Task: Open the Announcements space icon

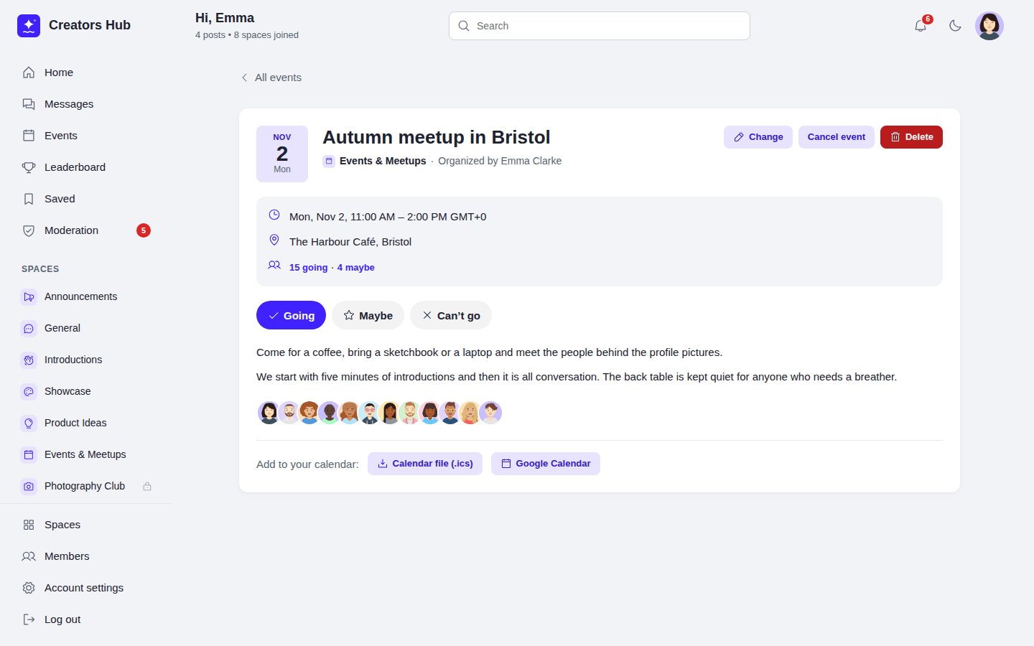Action: pyautogui.click(x=29, y=296)
